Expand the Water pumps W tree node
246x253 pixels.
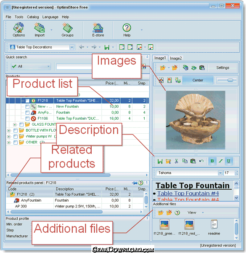9,137
